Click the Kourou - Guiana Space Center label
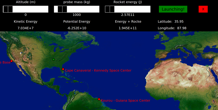 (125, 101)
